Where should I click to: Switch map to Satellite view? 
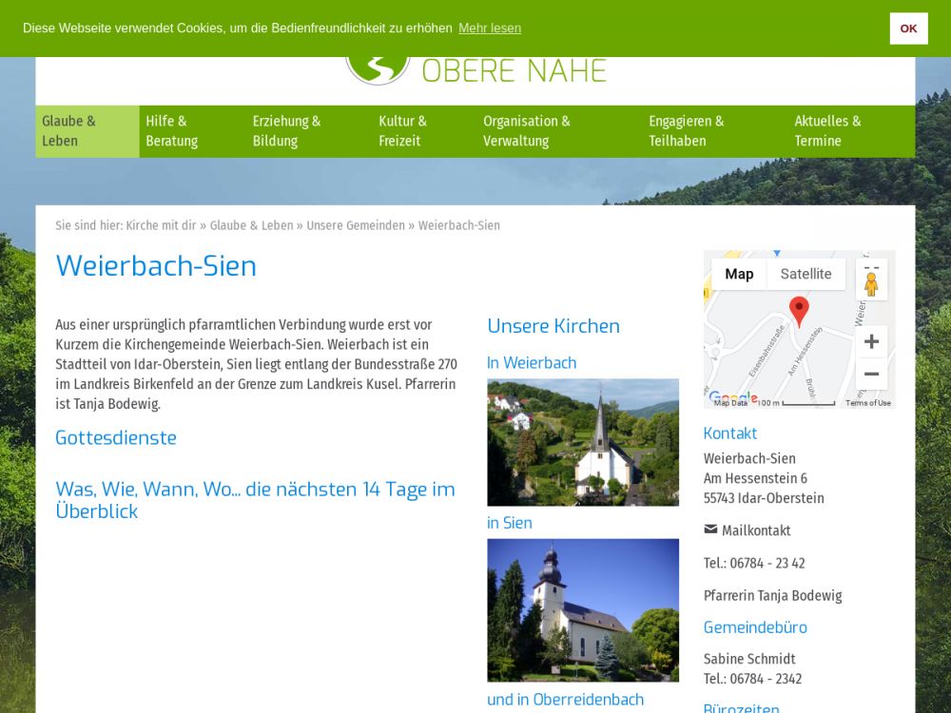pos(805,274)
